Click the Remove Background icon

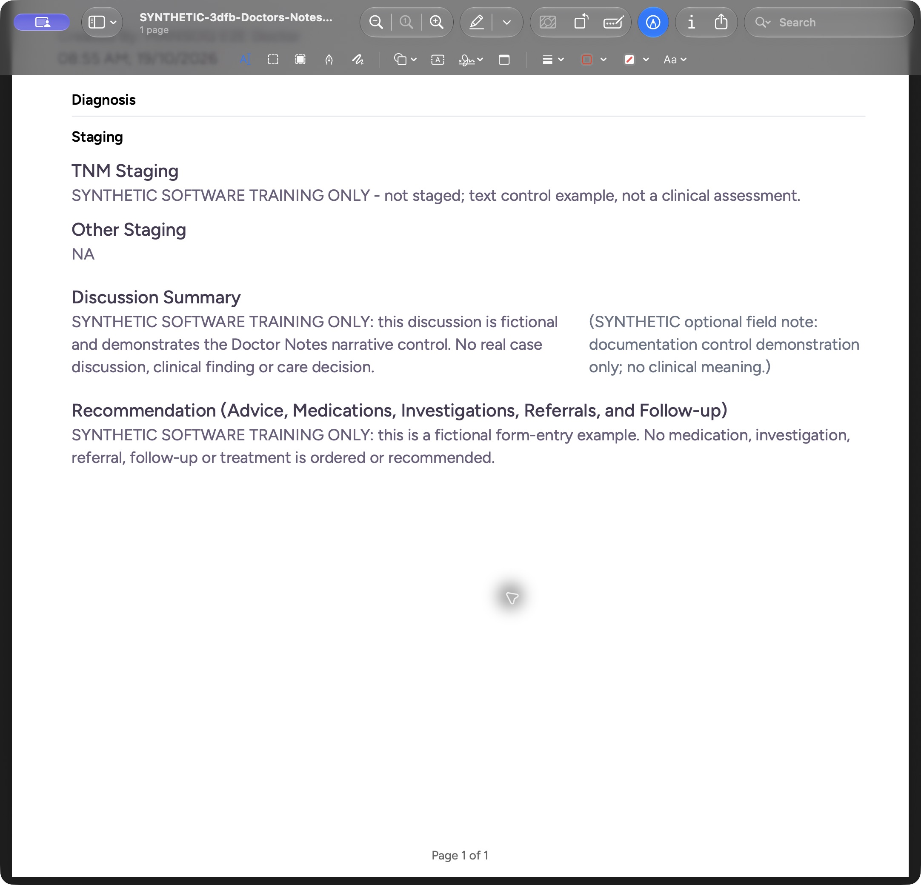point(548,22)
